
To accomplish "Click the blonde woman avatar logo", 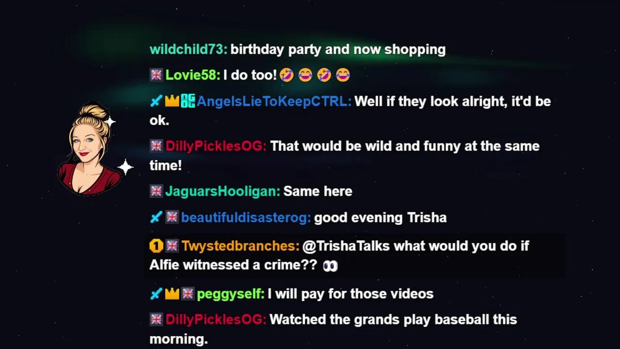I will 90,149.
